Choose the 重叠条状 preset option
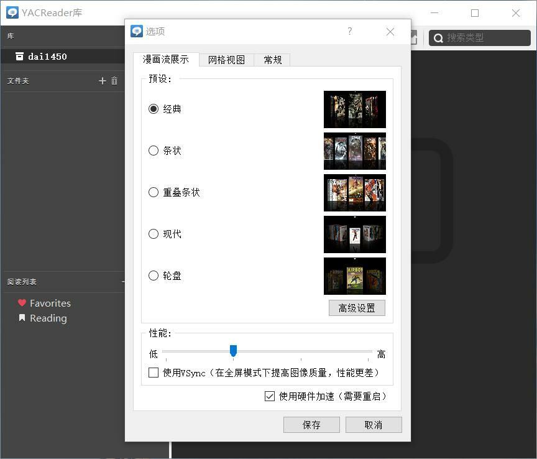Screen dimensions: 537x459 [x=154, y=192]
